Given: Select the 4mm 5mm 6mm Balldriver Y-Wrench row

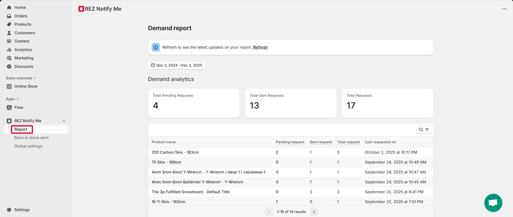Looking at the screenshot, I should 291,182.
